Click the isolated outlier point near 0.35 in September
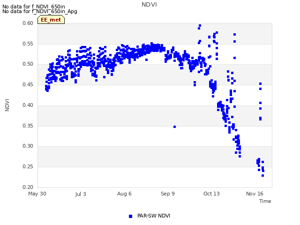This screenshot has width=300, height=225. pyautogui.click(x=174, y=127)
